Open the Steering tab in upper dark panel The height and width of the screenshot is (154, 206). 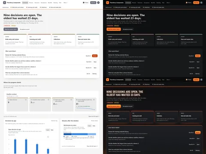point(158,3)
